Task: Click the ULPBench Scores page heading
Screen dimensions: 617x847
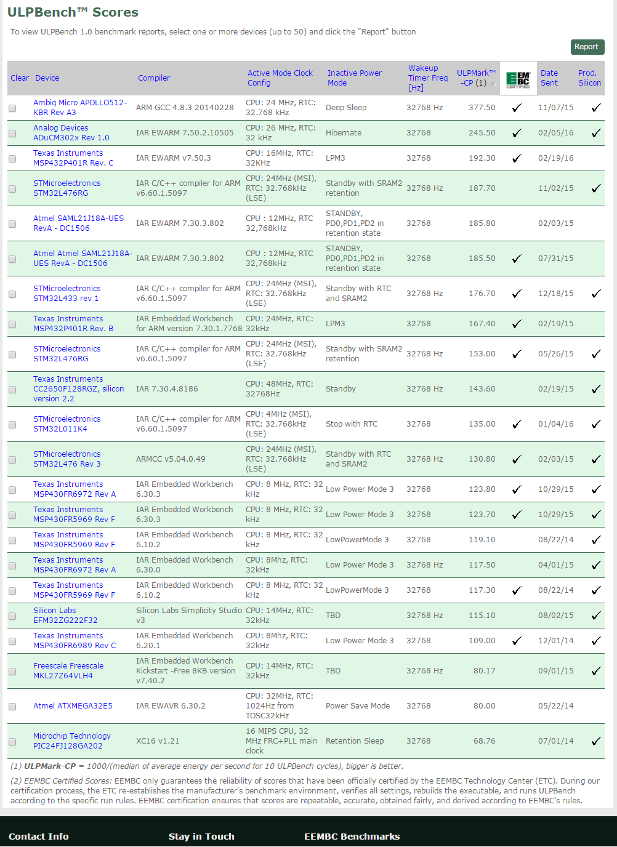Action: [x=73, y=12]
